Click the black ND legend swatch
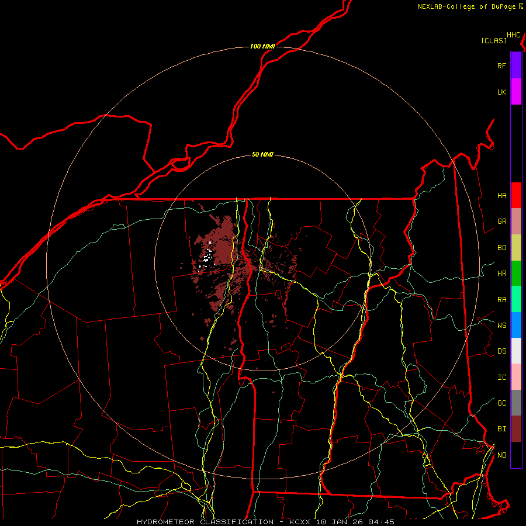 516,455
